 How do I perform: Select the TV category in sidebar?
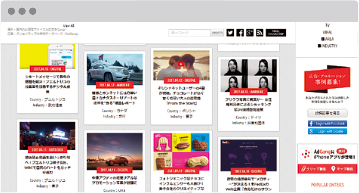[x=327, y=25]
